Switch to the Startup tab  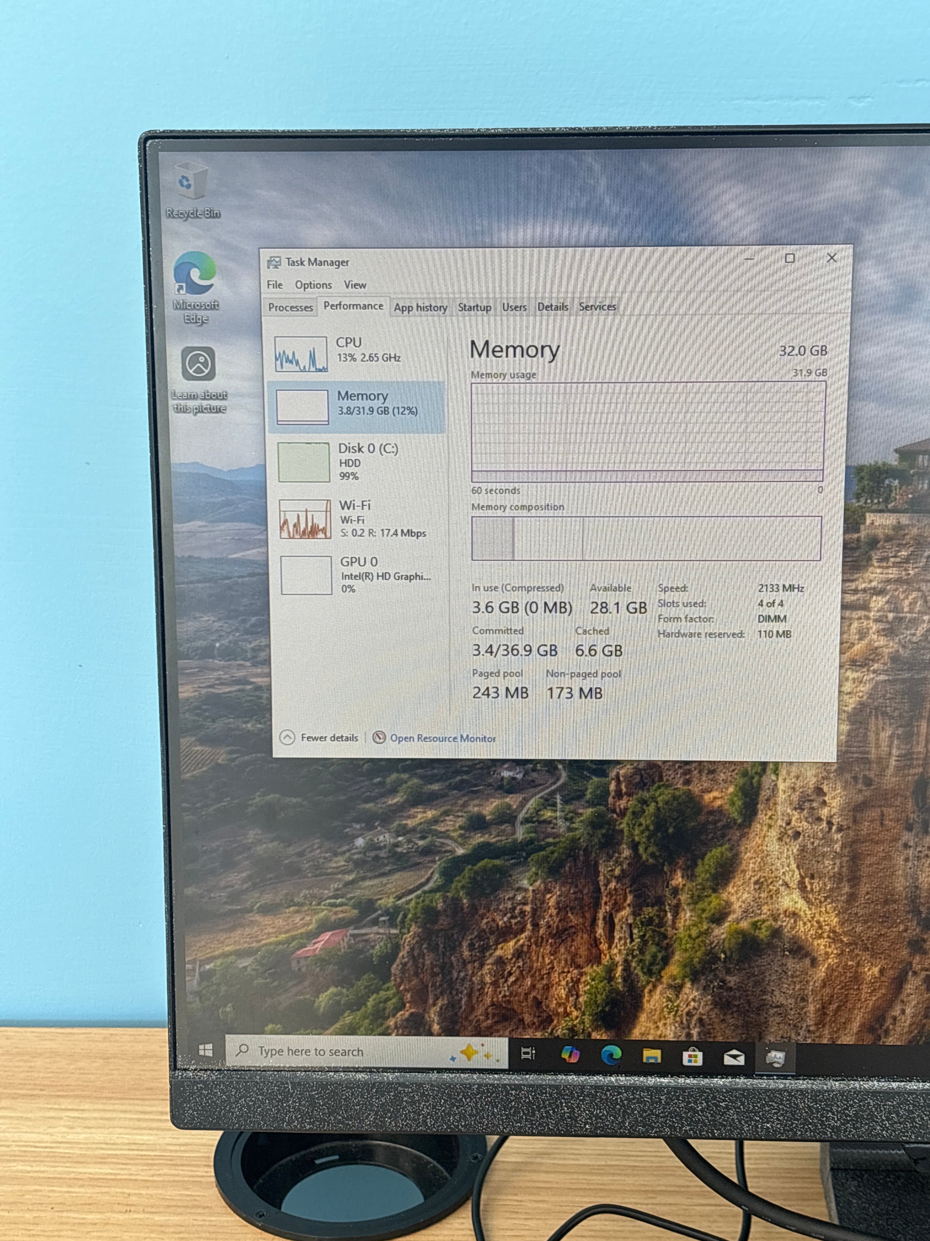click(x=474, y=307)
